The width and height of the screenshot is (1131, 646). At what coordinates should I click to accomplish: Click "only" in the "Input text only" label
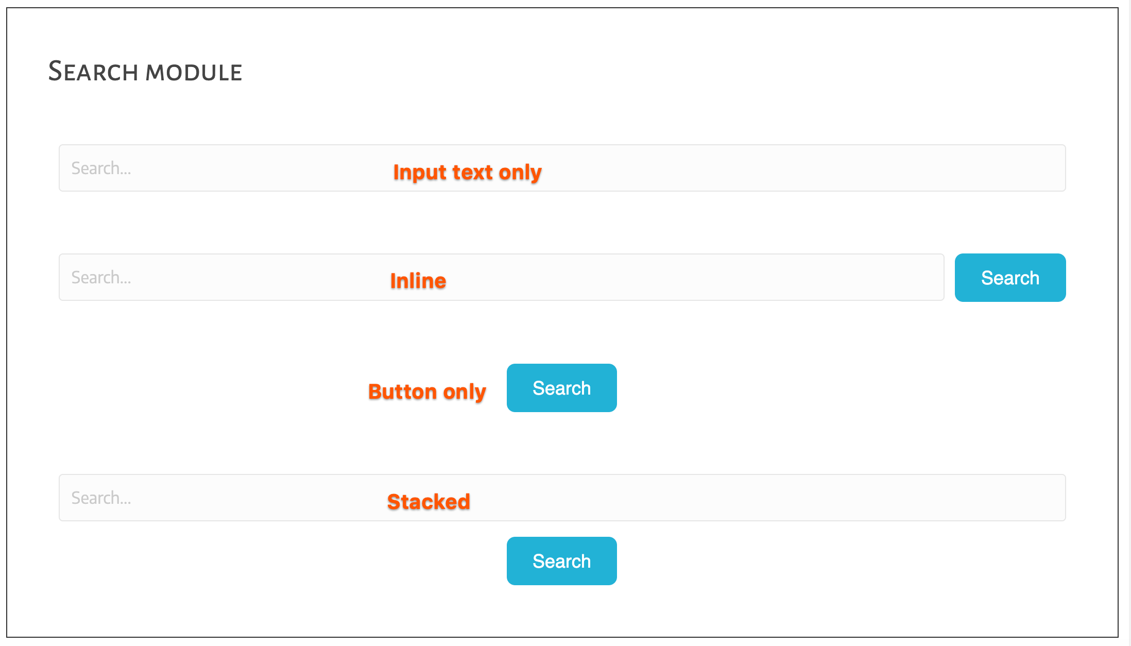tap(520, 172)
